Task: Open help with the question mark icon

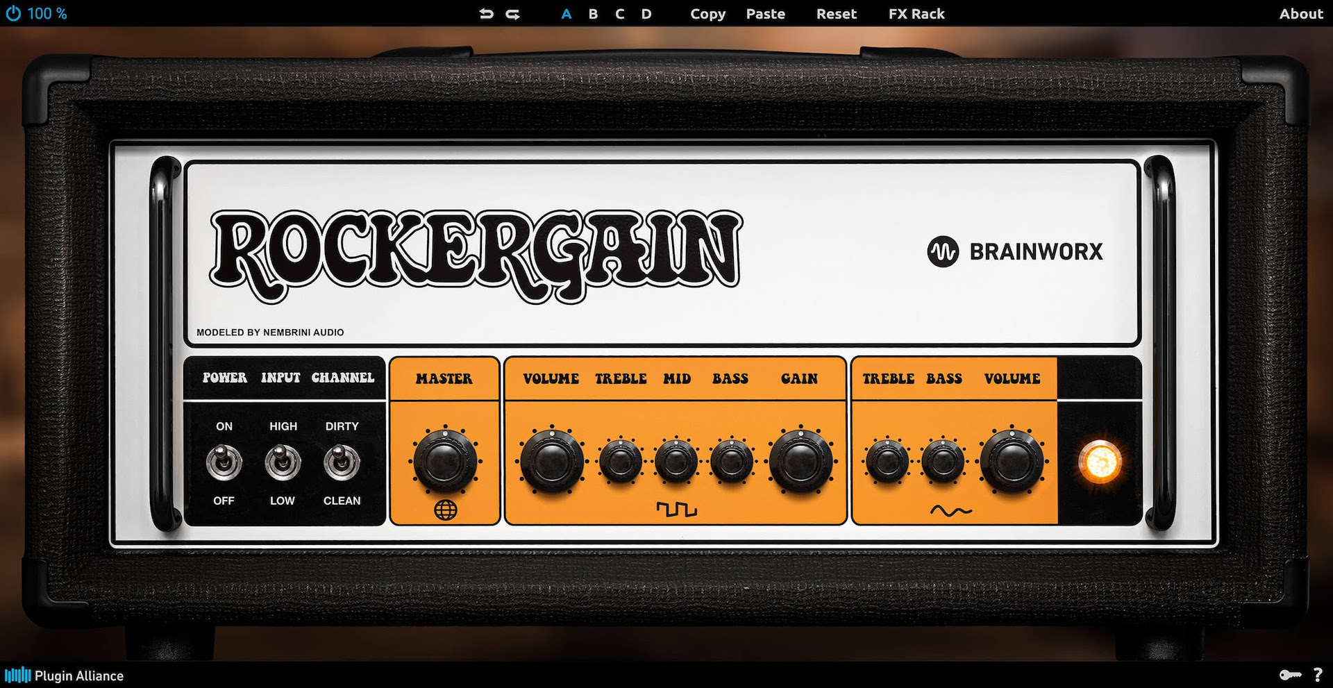Action: pos(1318,675)
